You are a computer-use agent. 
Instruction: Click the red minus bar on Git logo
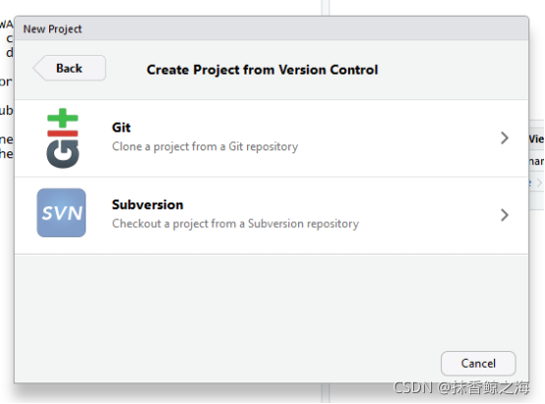[x=63, y=134]
